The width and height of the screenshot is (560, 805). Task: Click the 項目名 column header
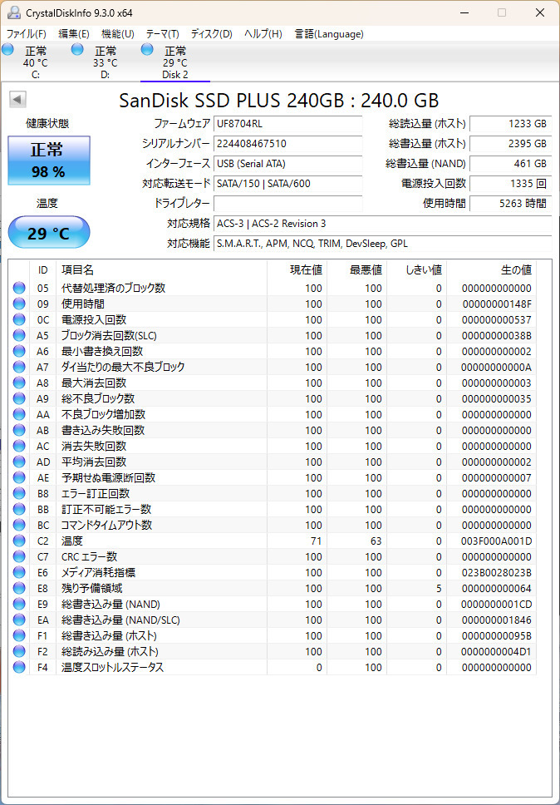pyautogui.click(x=161, y=270)
